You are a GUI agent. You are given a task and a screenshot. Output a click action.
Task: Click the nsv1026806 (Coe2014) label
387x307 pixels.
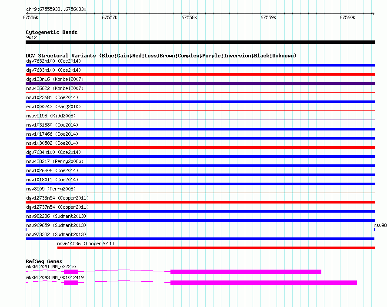(52, 170)
